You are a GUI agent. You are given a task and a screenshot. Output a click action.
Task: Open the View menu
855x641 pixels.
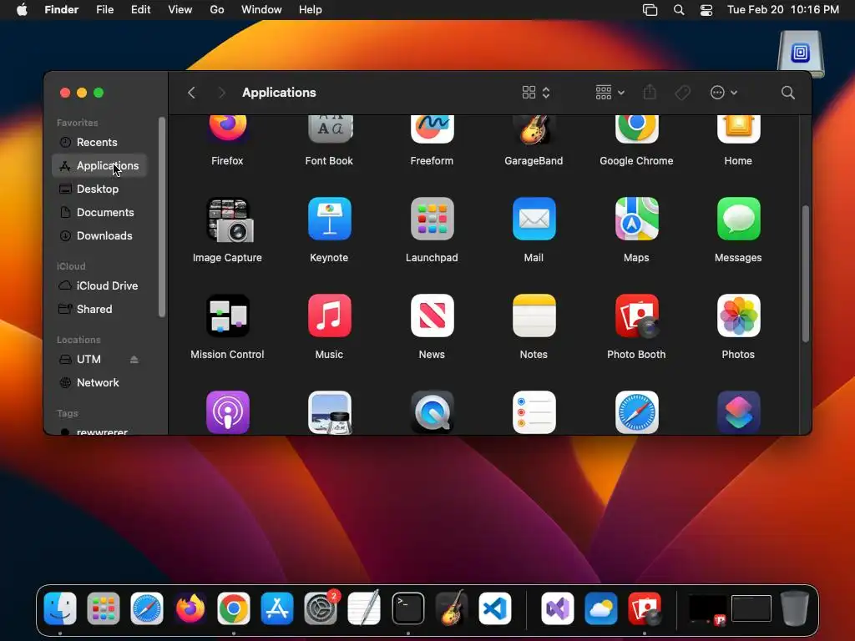click(x=180, y=10)
